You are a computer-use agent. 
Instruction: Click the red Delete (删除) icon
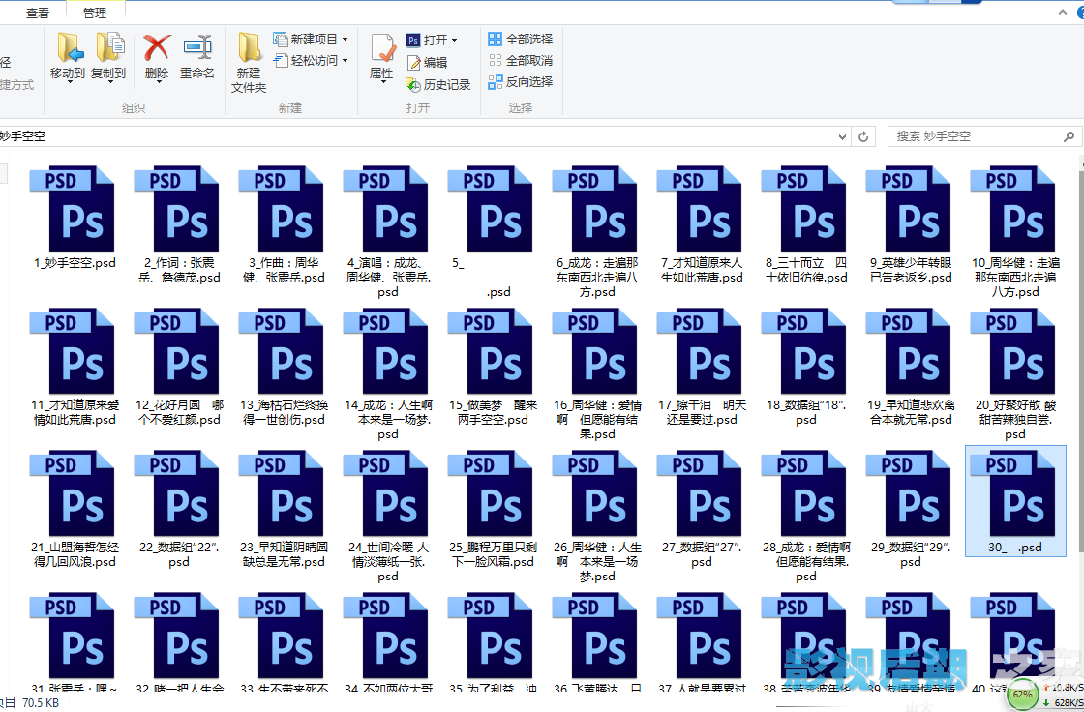coord(157,47)
